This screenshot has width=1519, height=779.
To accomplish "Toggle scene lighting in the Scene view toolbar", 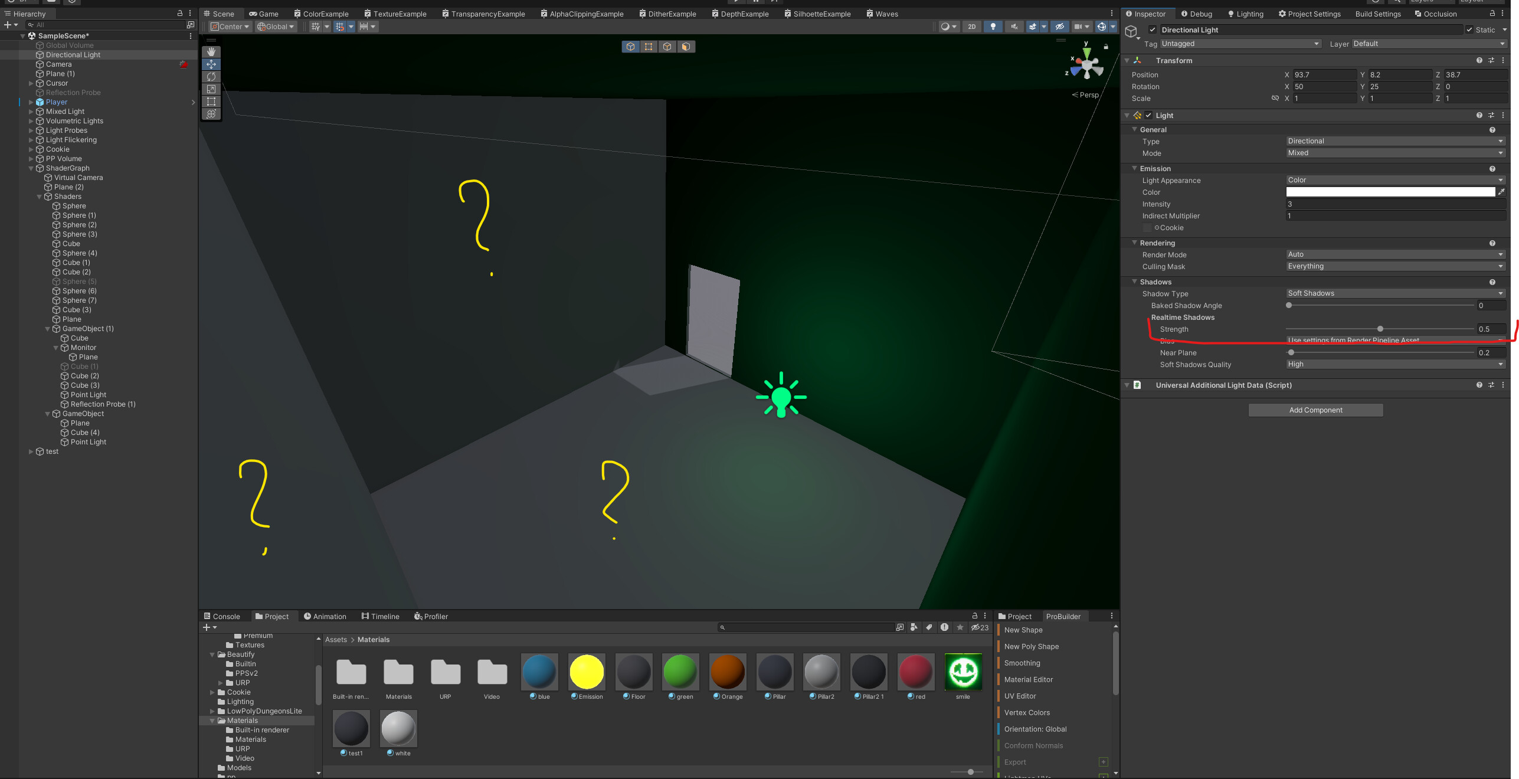I will pyautogui.click(x=993, y=27).
